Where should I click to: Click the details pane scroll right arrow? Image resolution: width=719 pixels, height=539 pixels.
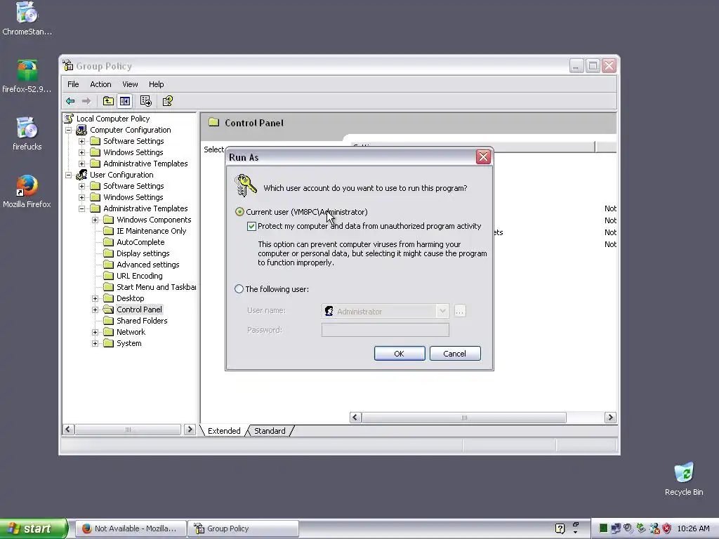pyautogui.click(x=610, y=418)
